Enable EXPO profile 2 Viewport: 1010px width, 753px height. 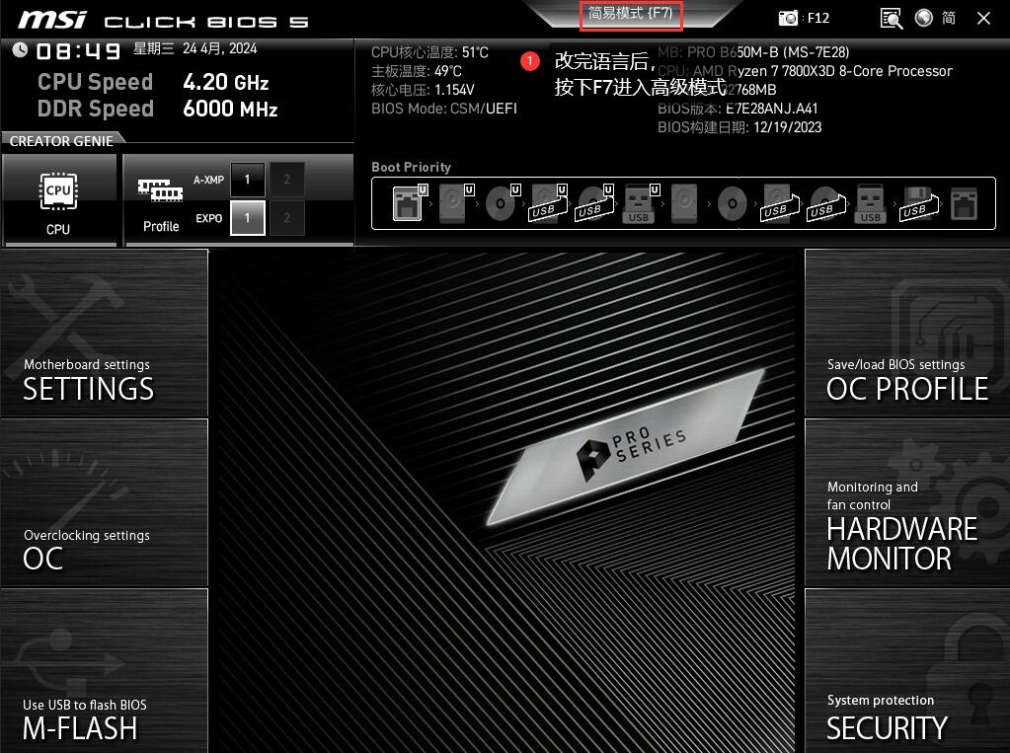[x=287, y=218]
